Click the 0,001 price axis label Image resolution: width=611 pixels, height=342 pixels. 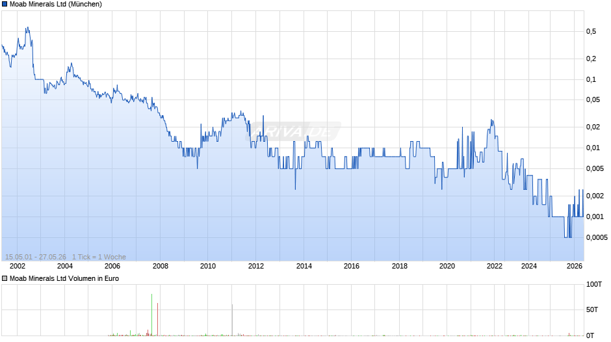tap(595, 217)
